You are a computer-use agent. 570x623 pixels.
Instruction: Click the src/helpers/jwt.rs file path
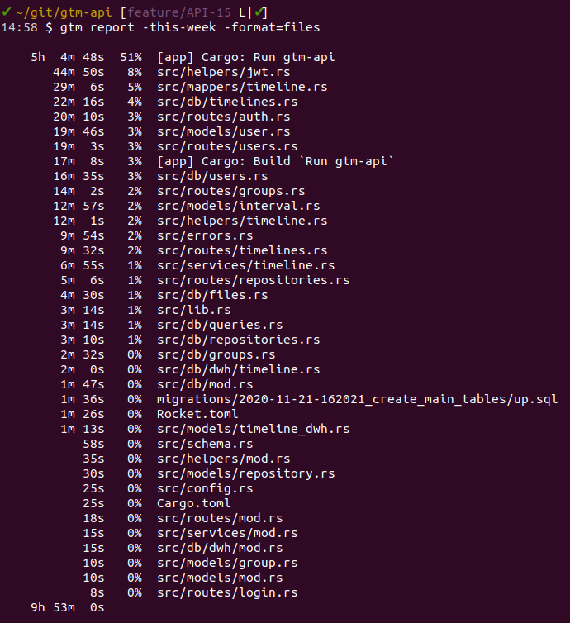coord(224,72)
